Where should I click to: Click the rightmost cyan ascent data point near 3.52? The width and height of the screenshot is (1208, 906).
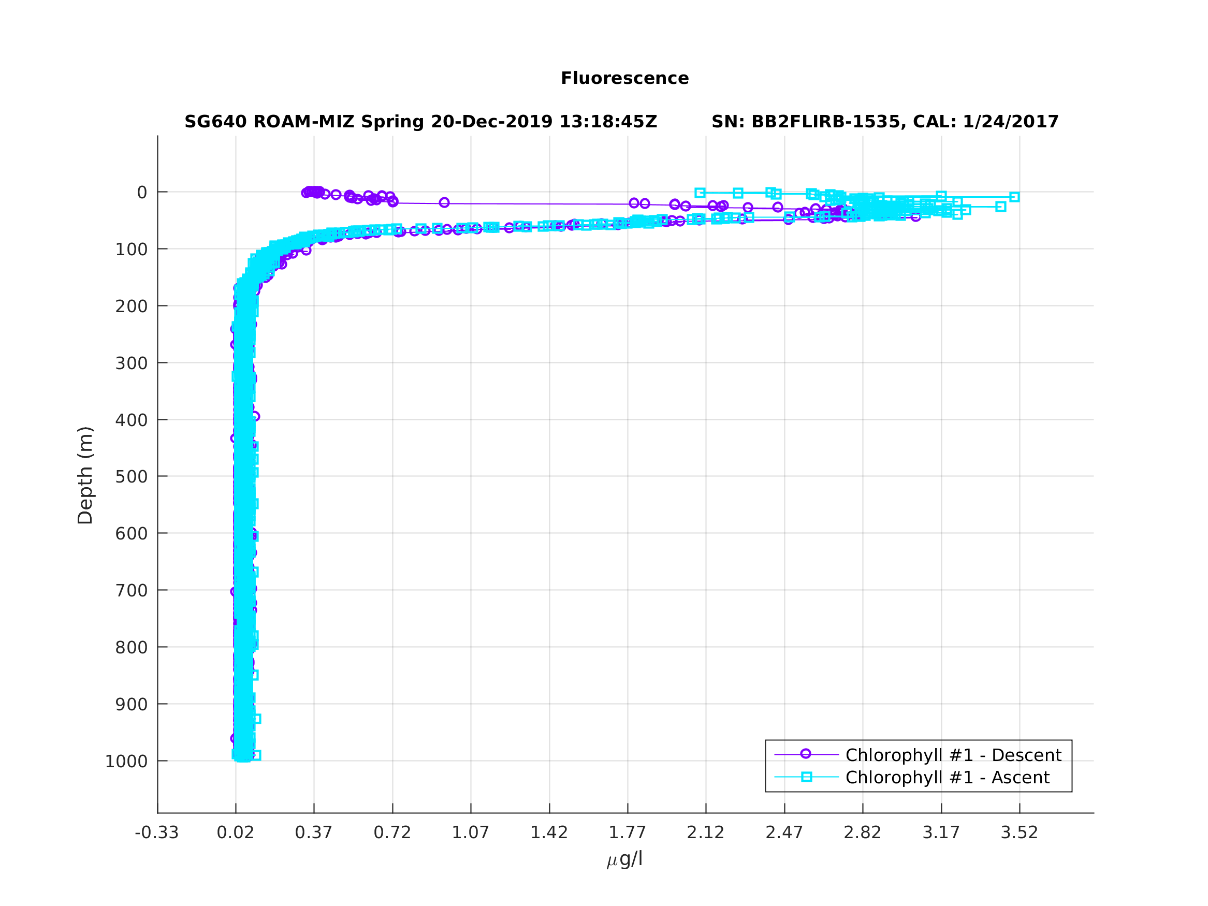(1014, 197)
